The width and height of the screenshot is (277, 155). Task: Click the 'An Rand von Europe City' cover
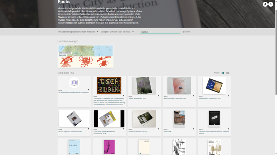179,147
